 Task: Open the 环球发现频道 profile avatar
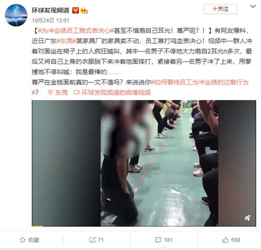tap(16, 15)
